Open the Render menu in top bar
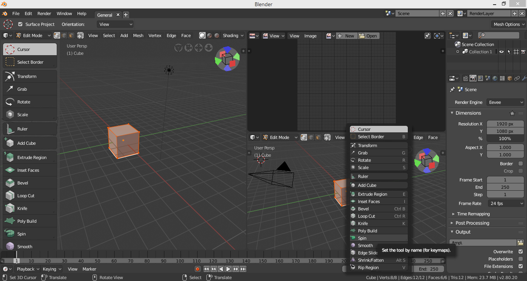The image size is (527, 281). point(44,14)
